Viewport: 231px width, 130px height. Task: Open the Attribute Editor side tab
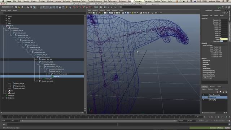click(x=230, y=16)
